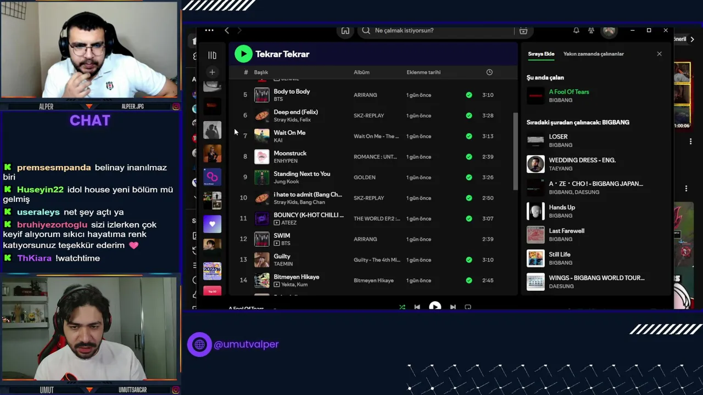
Task: Click the play button in player bar
Action: click(434, 307)
